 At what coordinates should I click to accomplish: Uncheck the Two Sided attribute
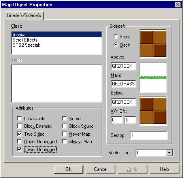pyautogui.click(x=20, y=134)
